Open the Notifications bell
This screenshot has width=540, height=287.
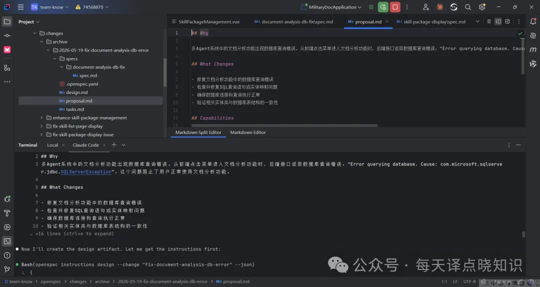point(533,21)
